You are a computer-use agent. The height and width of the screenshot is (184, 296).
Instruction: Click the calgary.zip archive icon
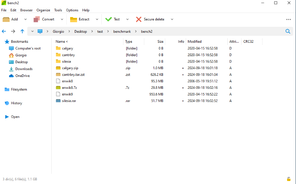58,68
